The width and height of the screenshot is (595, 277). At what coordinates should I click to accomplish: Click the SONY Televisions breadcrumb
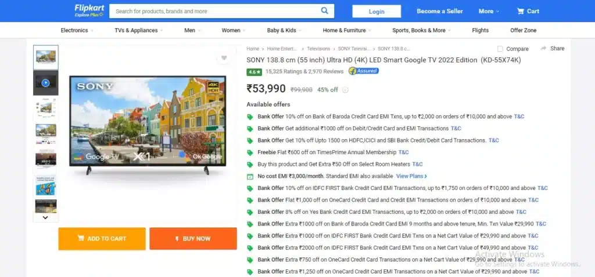pyautogui.click(x=354, y=49)
